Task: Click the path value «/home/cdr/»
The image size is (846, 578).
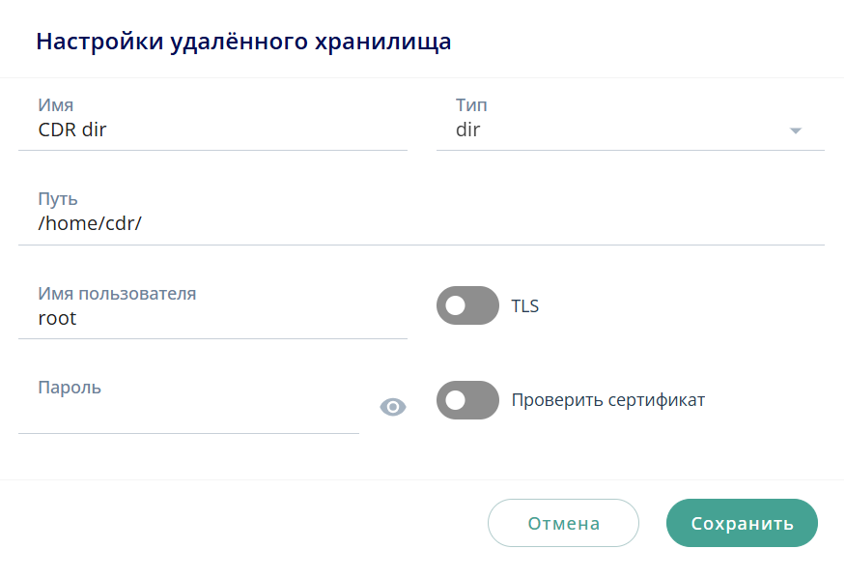Action: (x=74, y=221)
